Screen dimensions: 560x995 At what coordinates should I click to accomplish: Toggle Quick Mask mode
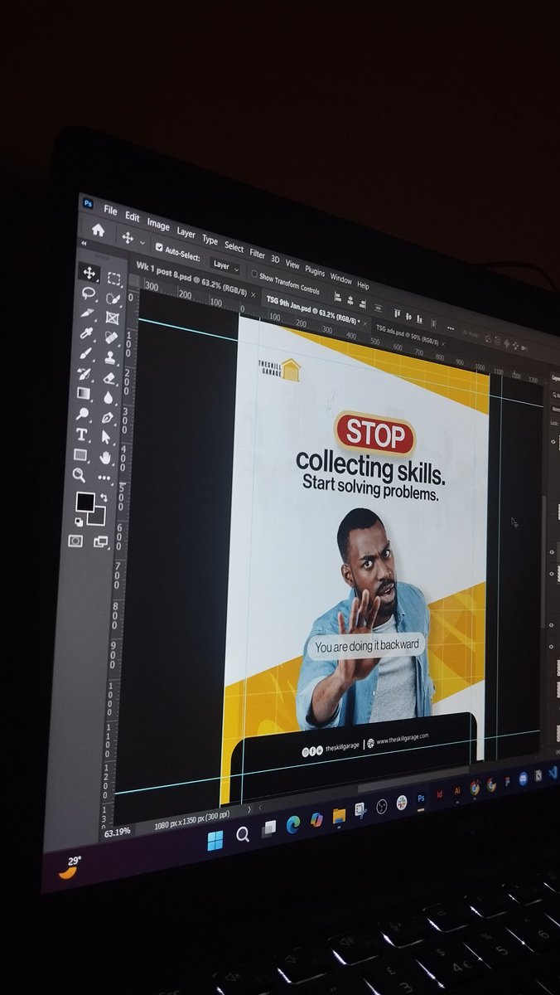tap(75, 541)
